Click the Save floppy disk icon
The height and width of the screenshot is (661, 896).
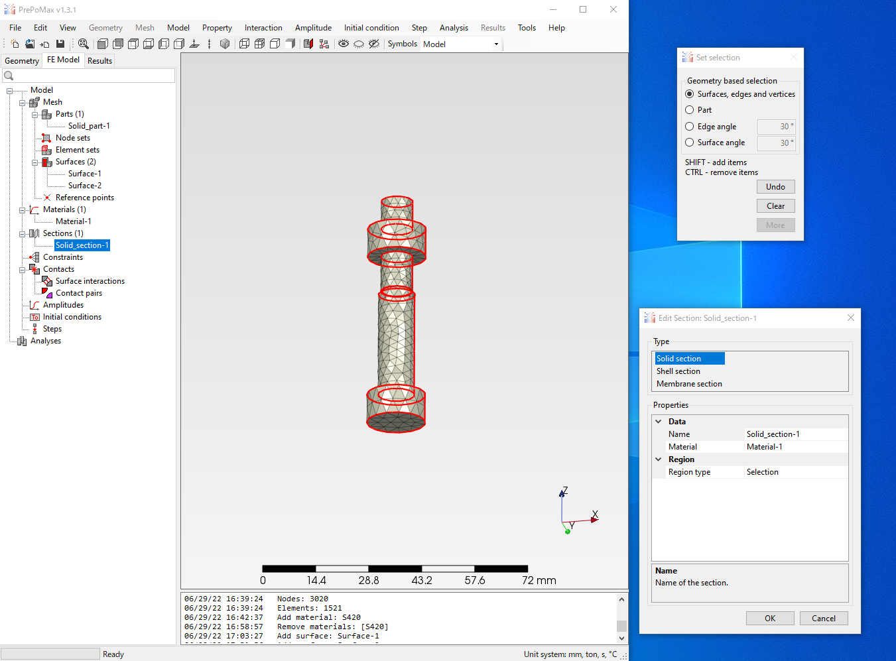click(60, 44)
